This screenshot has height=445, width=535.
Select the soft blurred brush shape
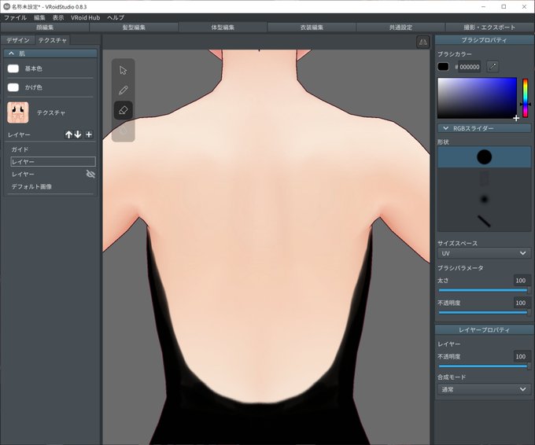coord(484,199)
